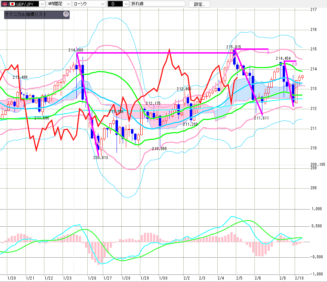Open the GBP/JPY currency pair dropdown
327x282 pixels.
pyautogui.click(x=42, y=4)
